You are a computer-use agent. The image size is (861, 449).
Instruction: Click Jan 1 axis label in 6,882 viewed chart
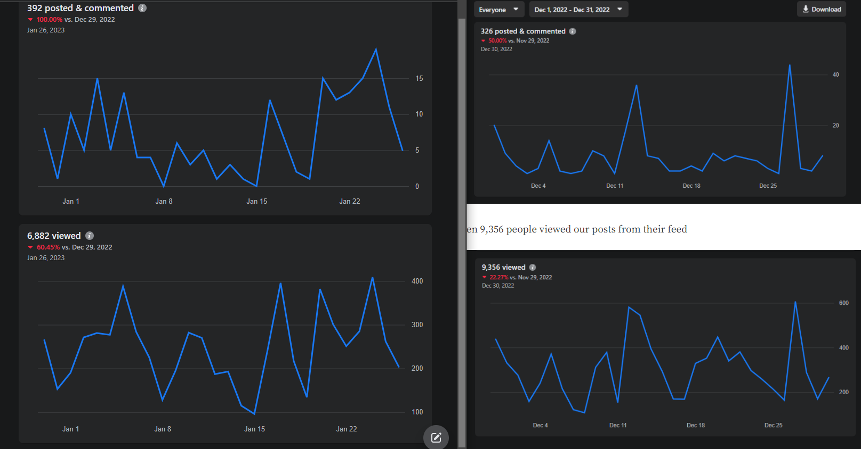(70, 429)
